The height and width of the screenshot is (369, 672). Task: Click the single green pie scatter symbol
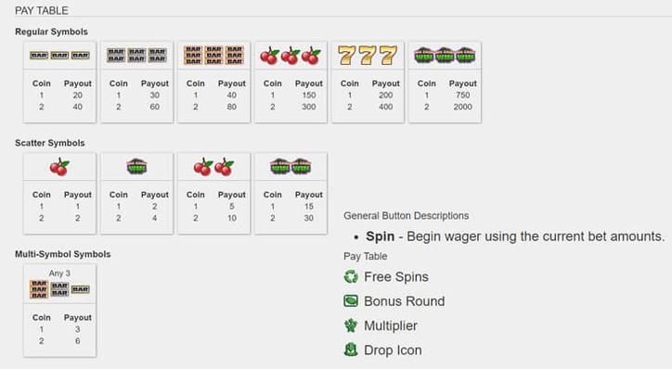click(136, 167)
